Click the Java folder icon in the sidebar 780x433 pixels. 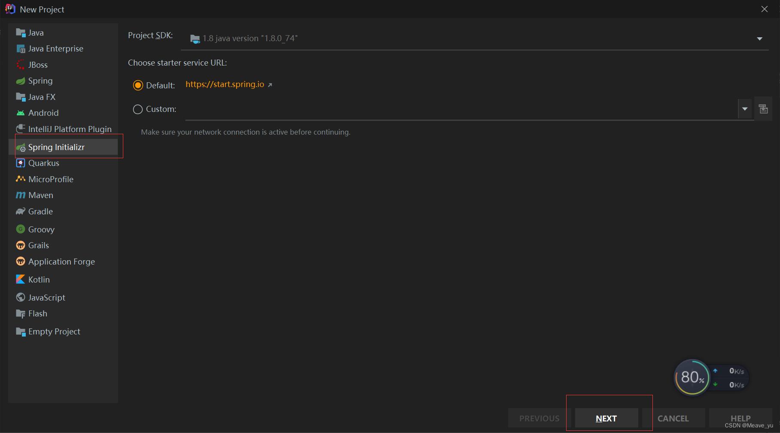pos(21,33)
